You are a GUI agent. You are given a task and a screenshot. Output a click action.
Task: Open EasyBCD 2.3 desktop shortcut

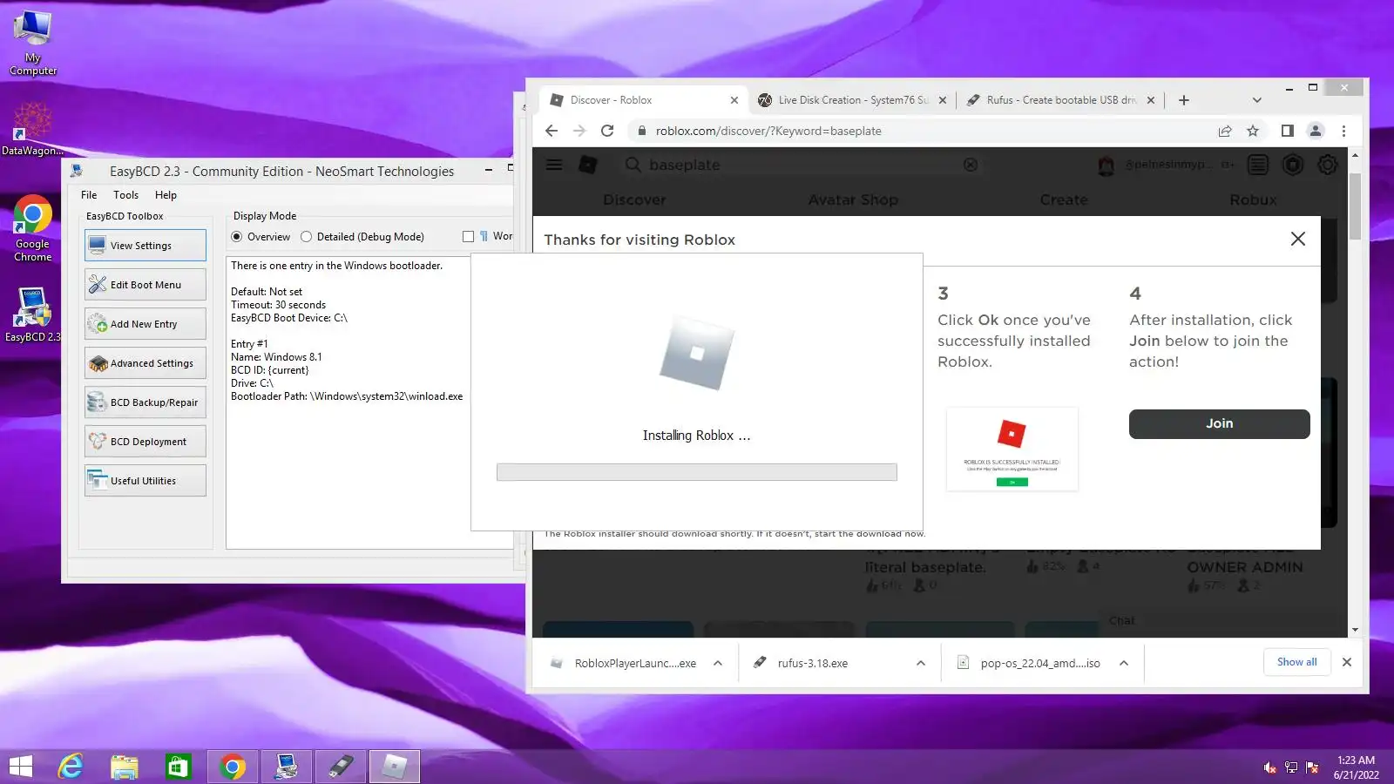33,314
